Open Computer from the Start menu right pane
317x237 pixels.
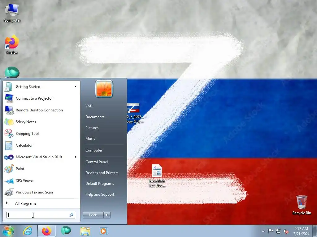point(94,150)
